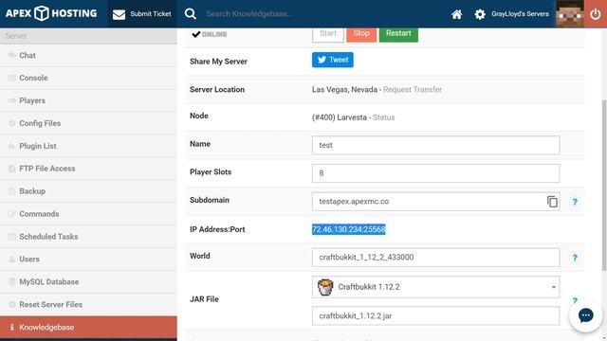Screen dimensions: 607x341
Task: Edit the server Name field
Action: click(x=435, y=145)
